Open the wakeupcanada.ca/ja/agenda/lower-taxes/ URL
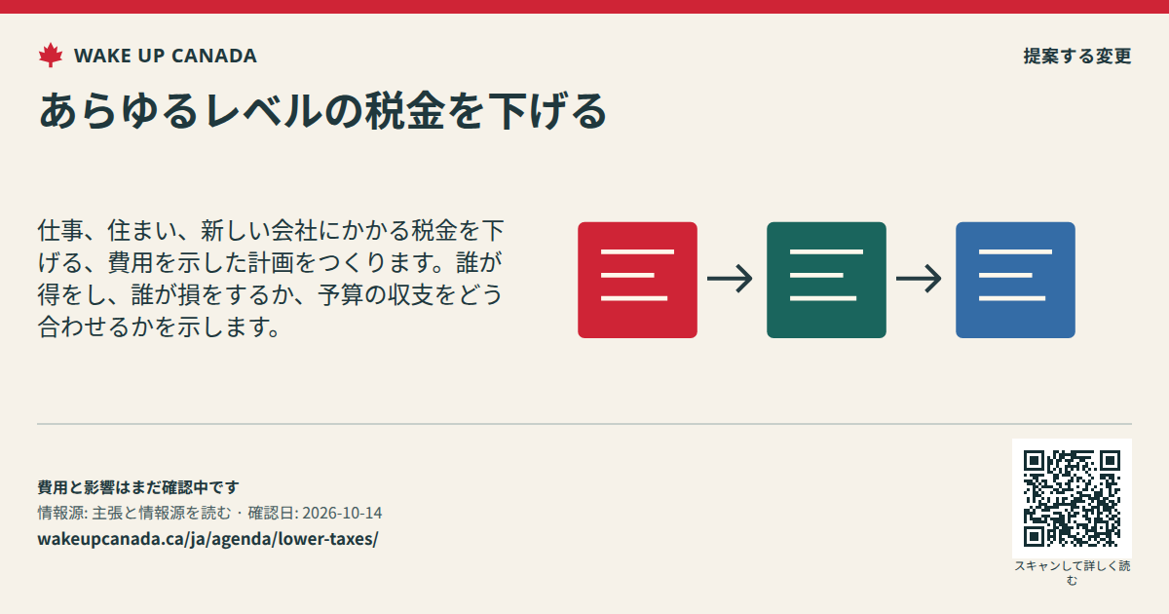 point(207,539)
